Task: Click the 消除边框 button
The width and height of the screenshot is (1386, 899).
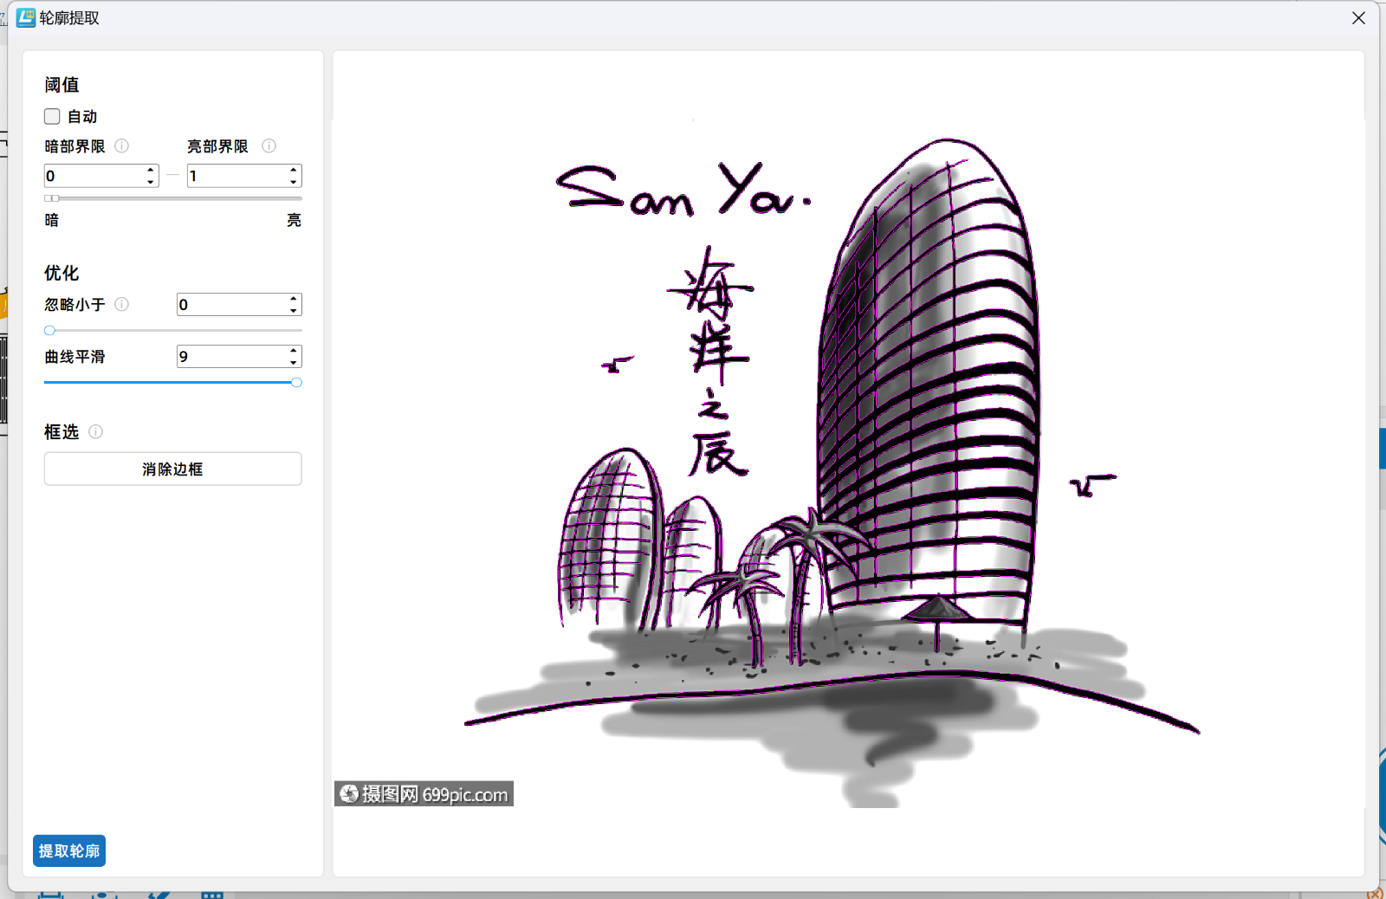Action: coord(172,469)
